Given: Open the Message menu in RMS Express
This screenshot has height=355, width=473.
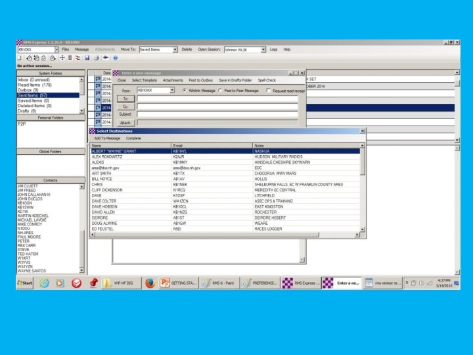Looking at the screenshot, I should (x=81, y=49).
